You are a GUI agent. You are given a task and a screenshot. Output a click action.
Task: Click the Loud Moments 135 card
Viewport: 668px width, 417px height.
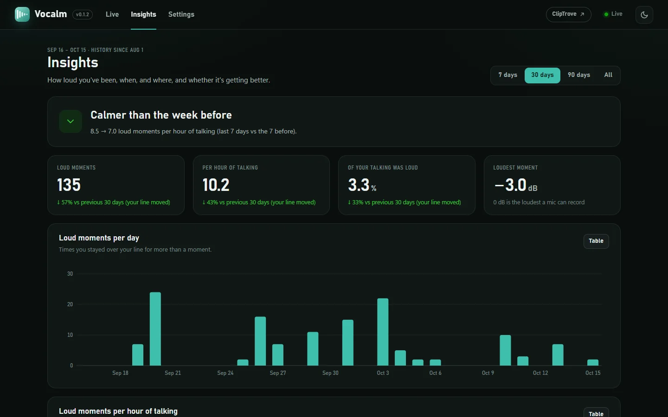click(x=116, y=185)
